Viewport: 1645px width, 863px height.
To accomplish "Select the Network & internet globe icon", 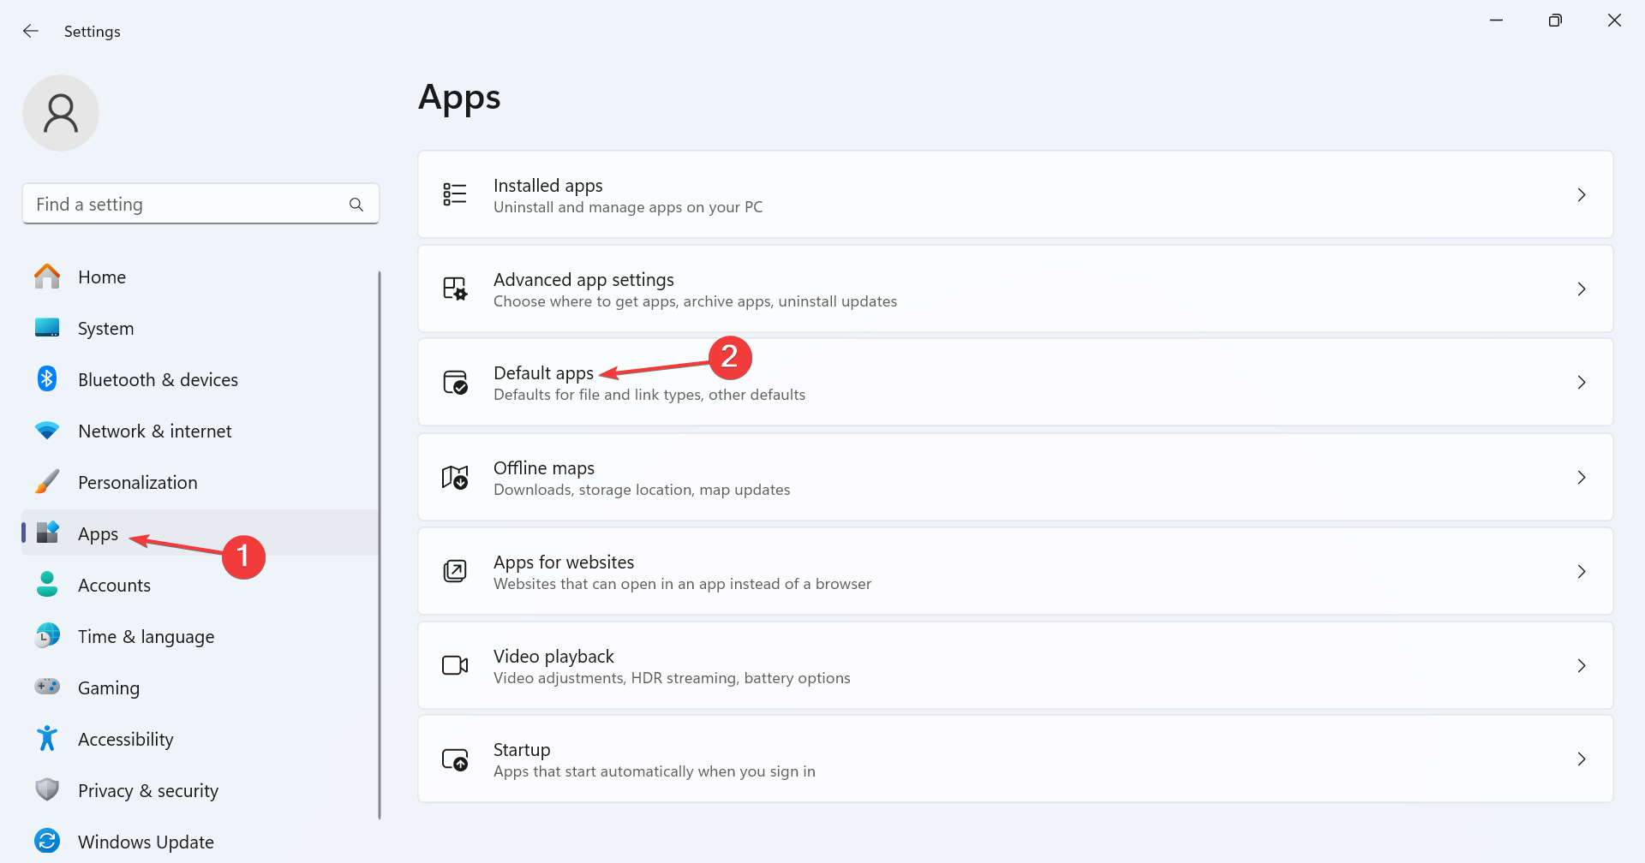I will 47,430.
